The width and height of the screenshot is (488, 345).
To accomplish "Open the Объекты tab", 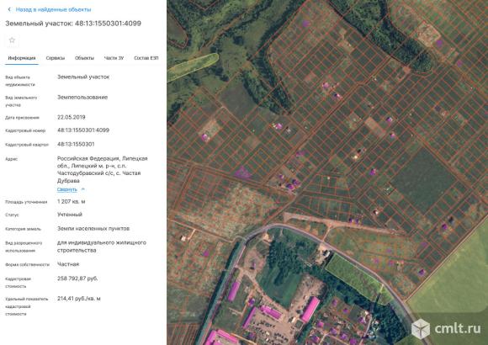I will pos(84,58).
